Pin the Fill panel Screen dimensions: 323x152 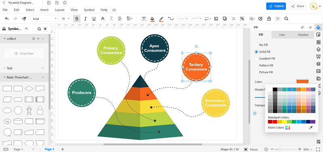[302, 27]
